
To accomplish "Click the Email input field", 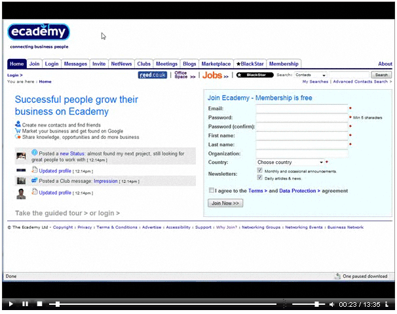I will tap(302, 108).
